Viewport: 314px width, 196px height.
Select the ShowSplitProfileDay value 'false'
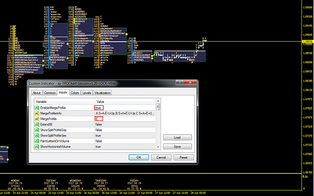(x=99, y=130)
